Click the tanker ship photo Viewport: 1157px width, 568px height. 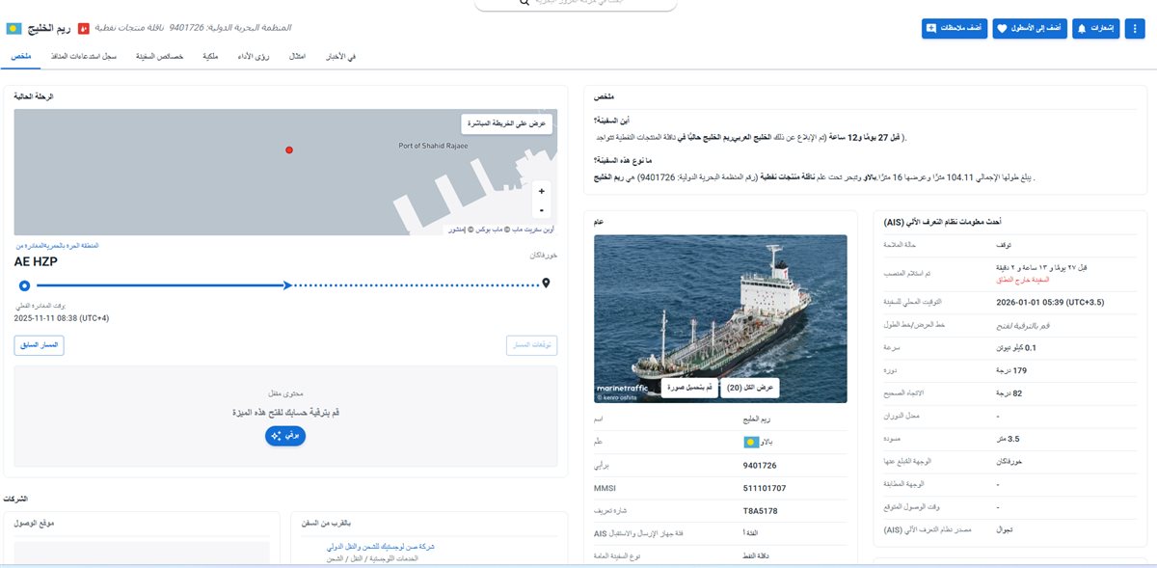[x=720, y=309]
